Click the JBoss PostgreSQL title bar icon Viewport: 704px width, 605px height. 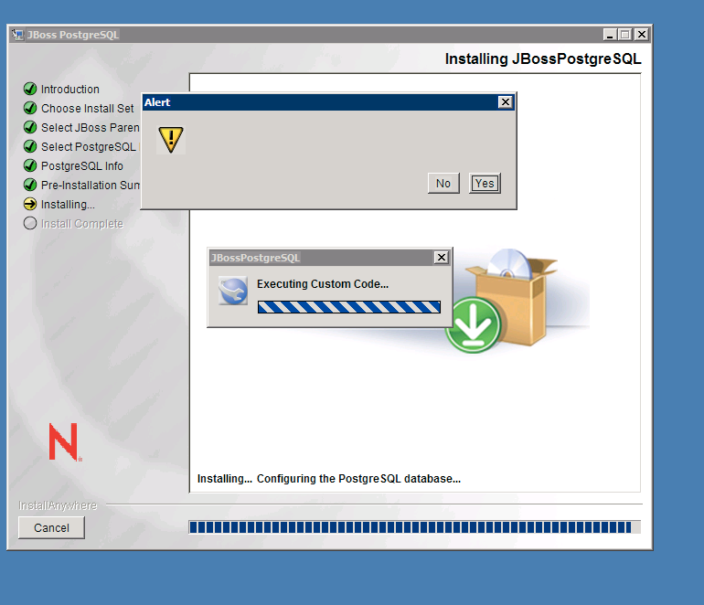click(x=17, y=35)
